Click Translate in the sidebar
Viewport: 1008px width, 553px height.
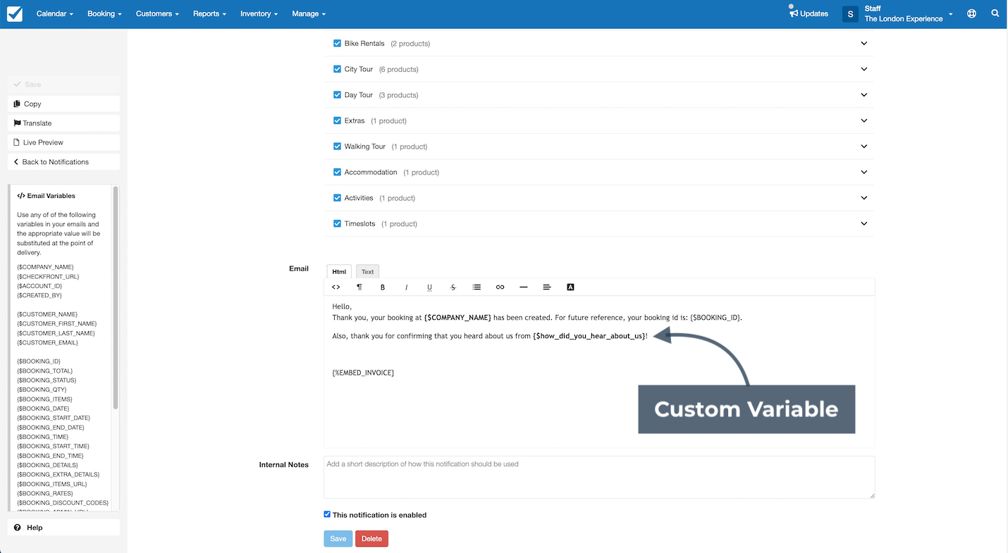[x=64, y=123]
